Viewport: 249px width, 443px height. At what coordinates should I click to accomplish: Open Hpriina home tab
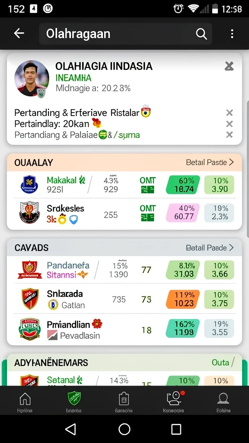coord(25,402)
